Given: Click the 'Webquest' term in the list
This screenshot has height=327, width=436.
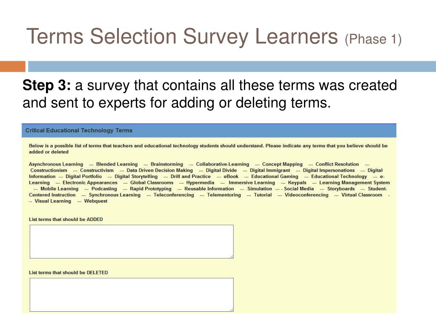Looking at the screenshot, I should tap(95, 201).
